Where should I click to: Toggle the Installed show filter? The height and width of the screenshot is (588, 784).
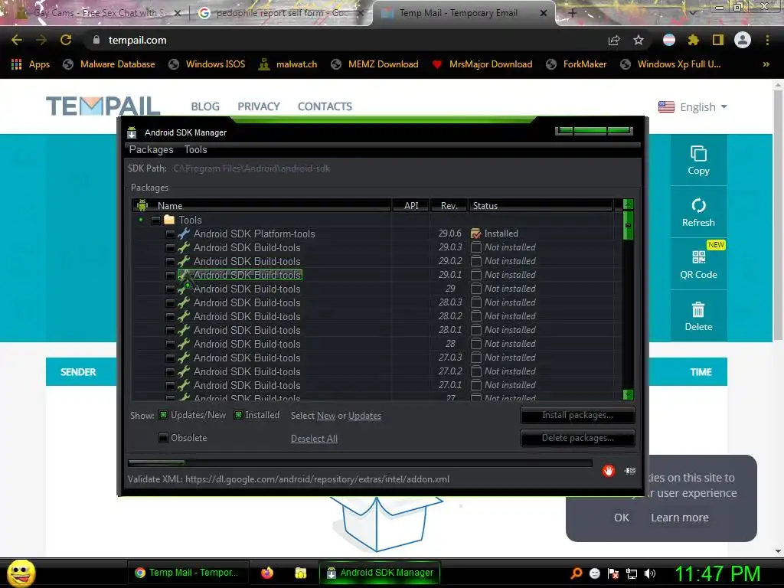click(x=239, y=414)
